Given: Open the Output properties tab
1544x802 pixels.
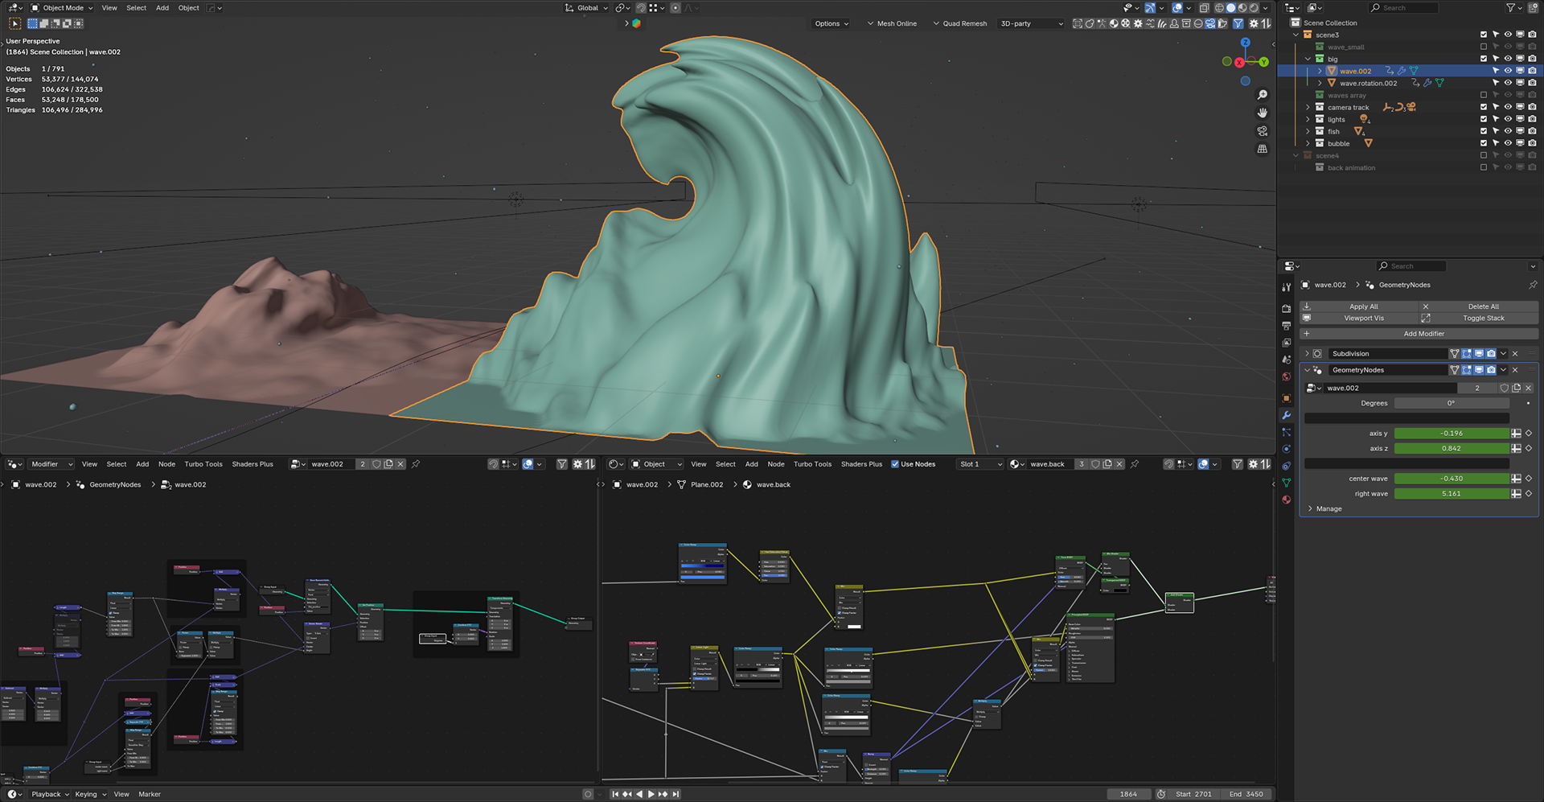Looking at the screenshot, I should (1286, 326).
